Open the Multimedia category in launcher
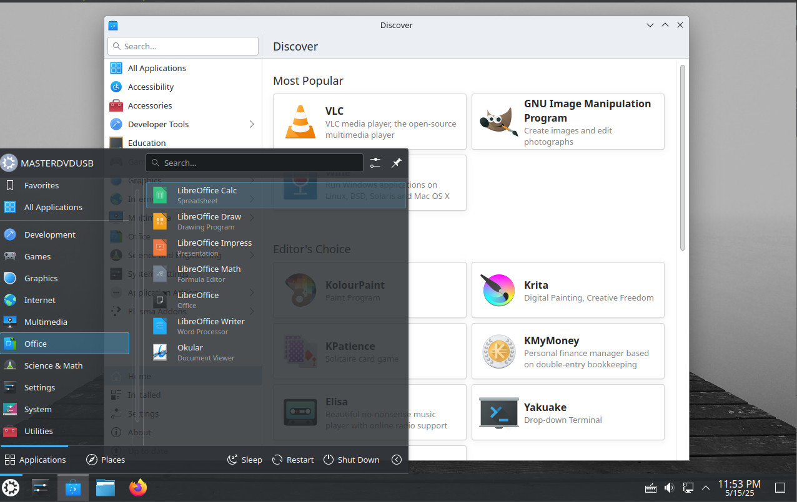This screenshot has width=797, height=502. tap(65, 322)
